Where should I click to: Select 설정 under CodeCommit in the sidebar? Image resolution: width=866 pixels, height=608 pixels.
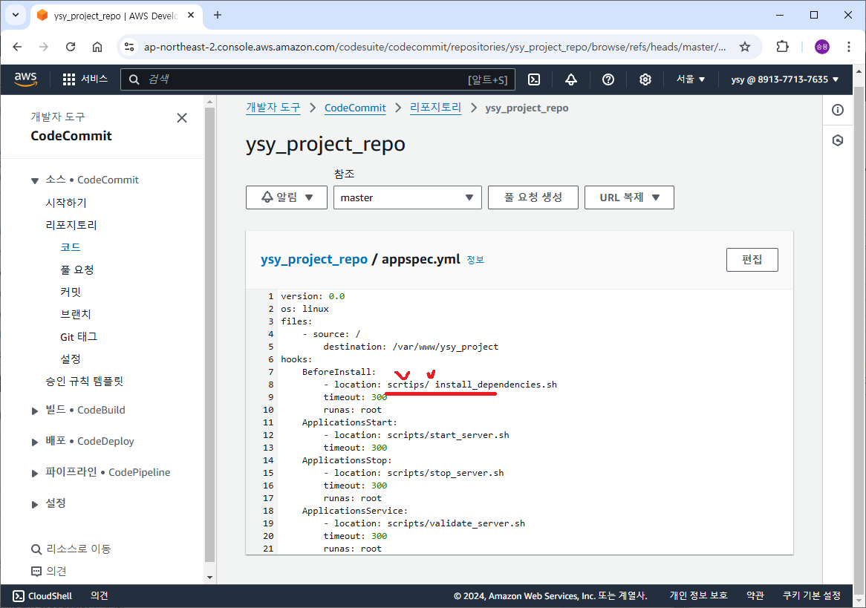70,359
